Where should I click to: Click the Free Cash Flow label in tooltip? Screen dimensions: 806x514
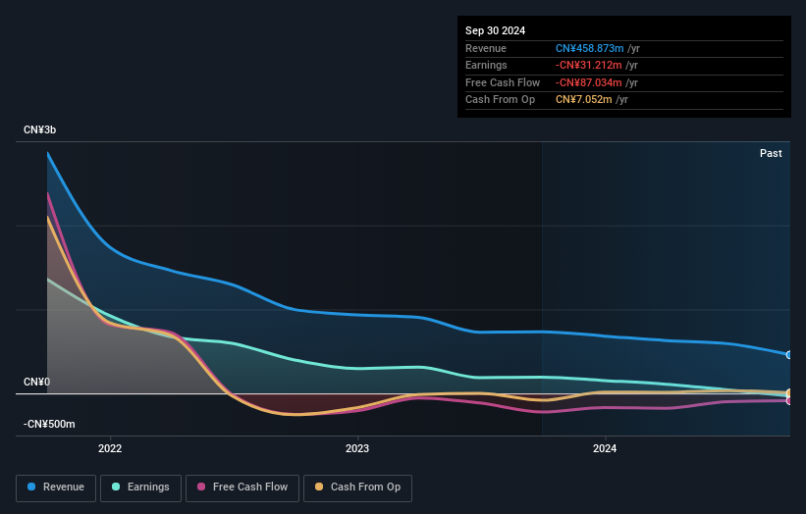pyautogui.click(x=503, y=82)
